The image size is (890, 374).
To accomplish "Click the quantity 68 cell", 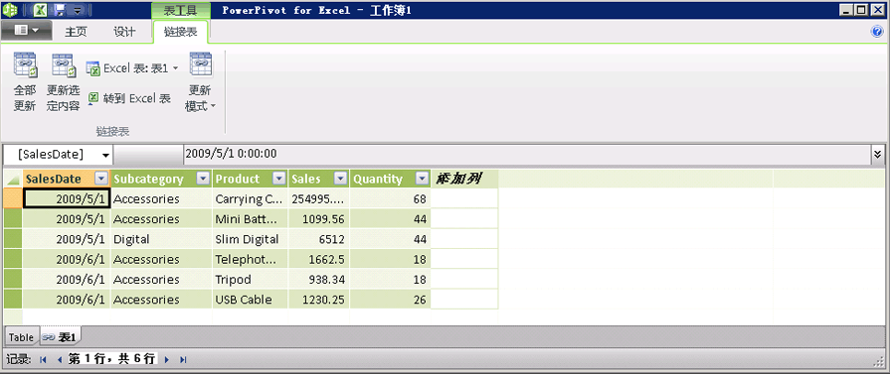I will (390, 198).
